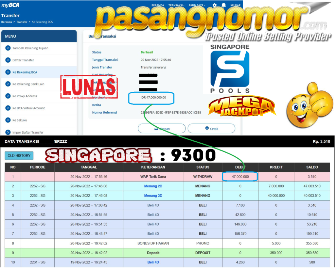Open Menang 2D transaction link
Screen dimensions: 335x268
click(153, 186)
